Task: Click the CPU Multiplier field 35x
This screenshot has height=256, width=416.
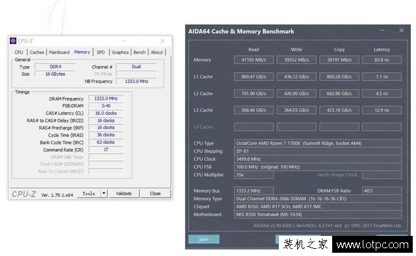Action: click(253, 175)
